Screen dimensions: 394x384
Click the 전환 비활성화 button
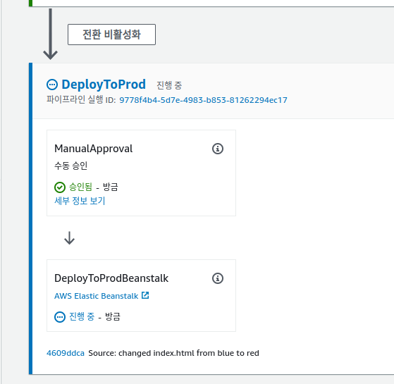111,35
